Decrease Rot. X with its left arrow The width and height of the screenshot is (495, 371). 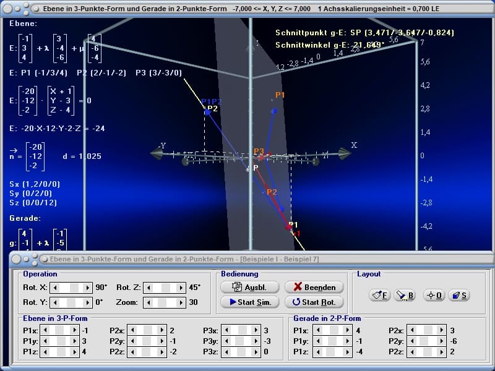coord(55,288)
